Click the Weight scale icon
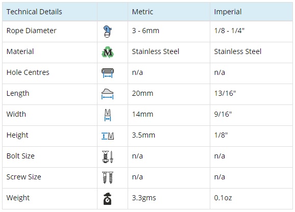The height and width of the screenshot is (212, 295). tap(107, 199)
